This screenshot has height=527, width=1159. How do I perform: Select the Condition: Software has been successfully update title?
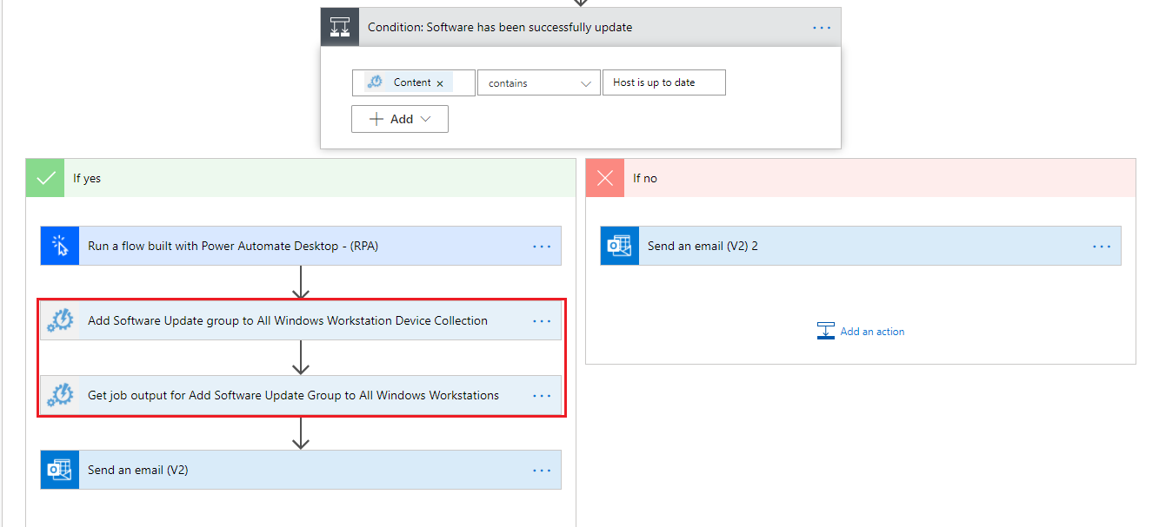click(x=500, y=28)
